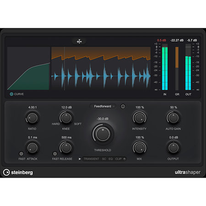Image resolution: width=206 pixels, height=206 pixels.
Task: Click the clip indicator dot after CLIP
Action: [x=125, y=159]
